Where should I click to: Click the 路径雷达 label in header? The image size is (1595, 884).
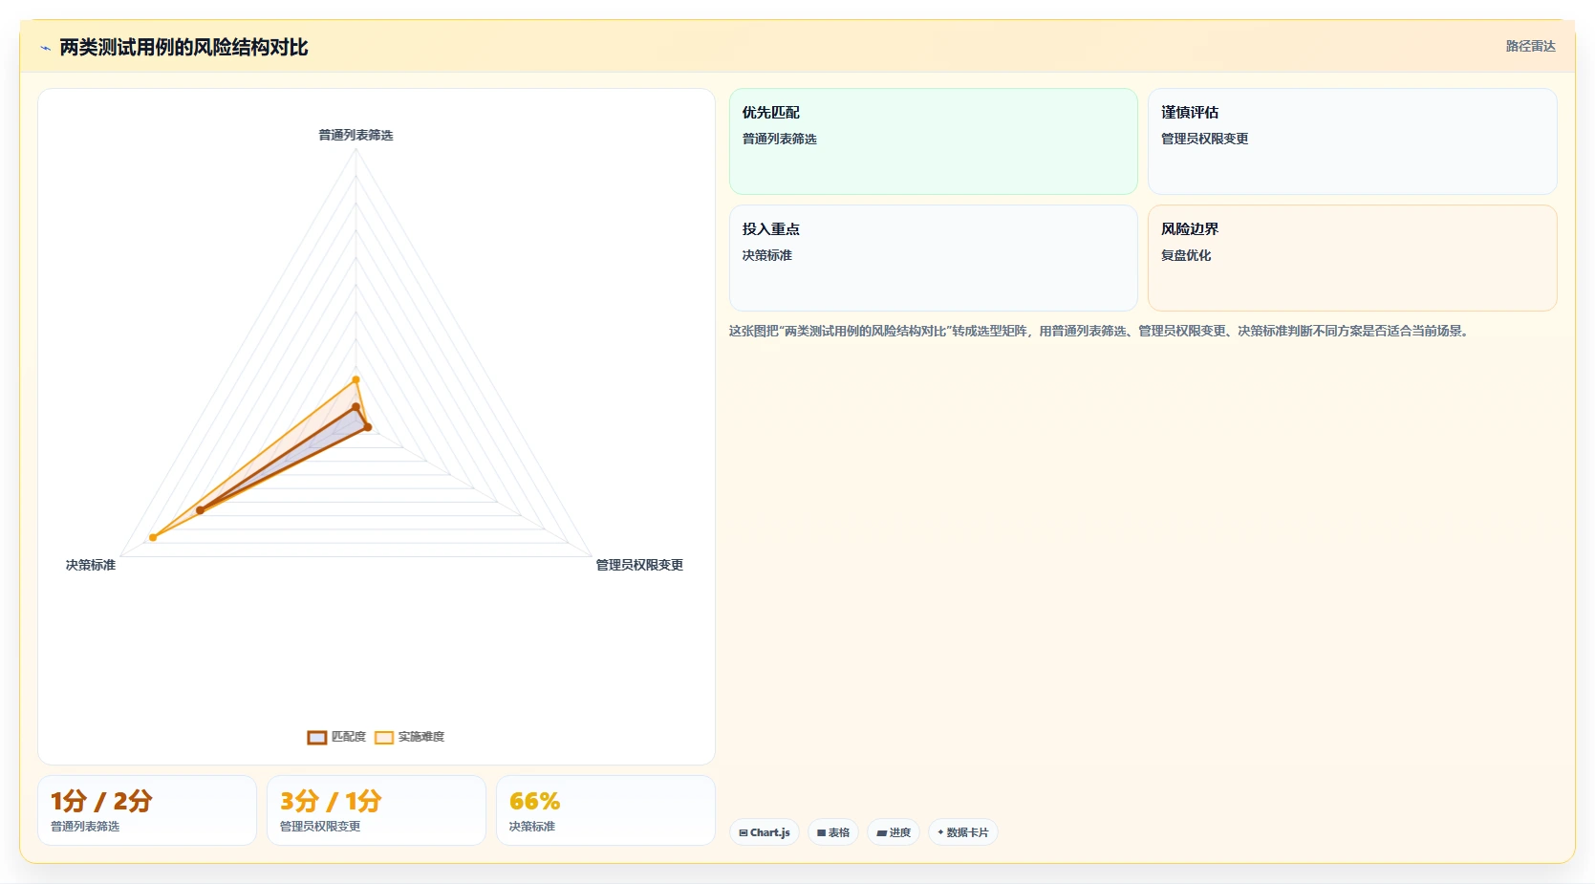click(1530, 46)
